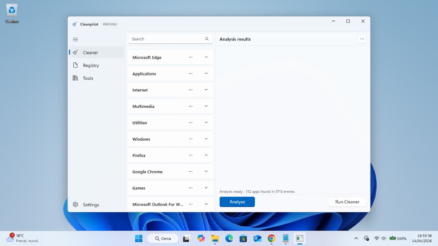438x246 pixels.
Task: Click the ellipsis next to Microsoft Edge
Action: (x=190, y=57)
